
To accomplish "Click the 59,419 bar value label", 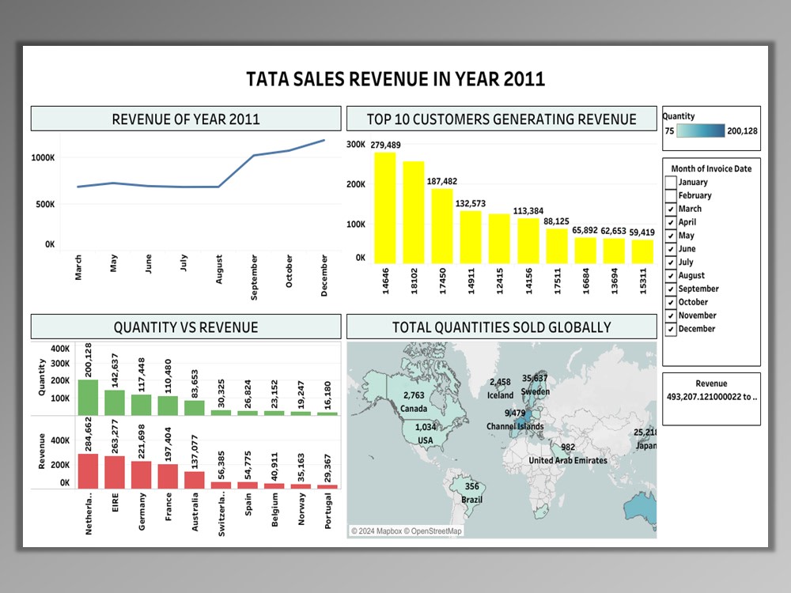I will tap(642, 232).
